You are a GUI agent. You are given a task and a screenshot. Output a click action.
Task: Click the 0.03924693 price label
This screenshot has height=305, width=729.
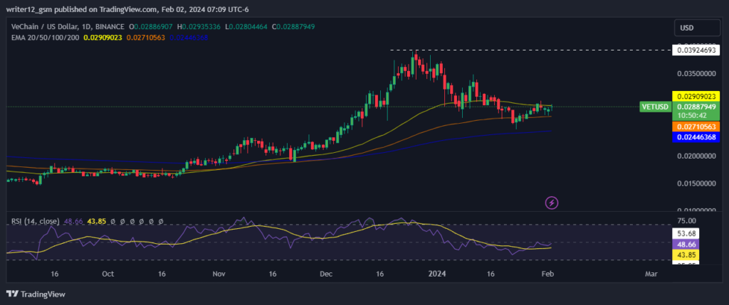696,50
